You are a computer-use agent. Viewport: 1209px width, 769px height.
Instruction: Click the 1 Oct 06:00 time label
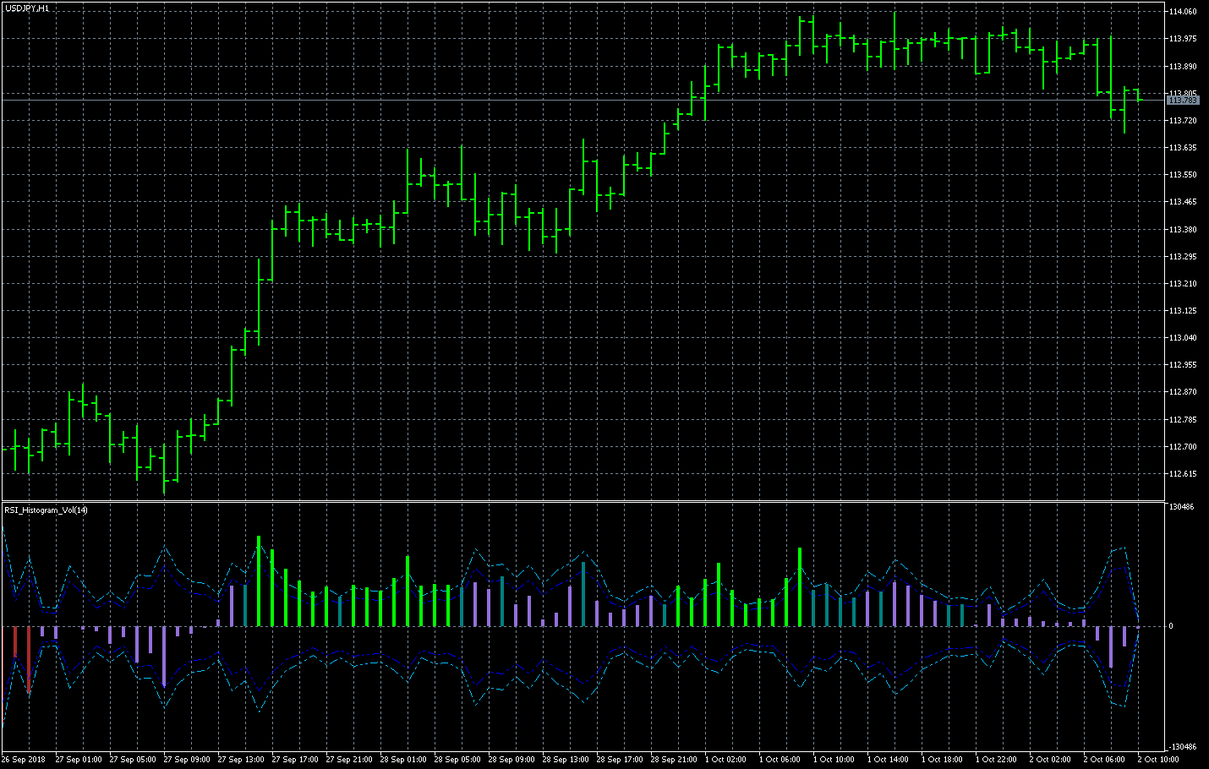pyautogui.click(x=780, y=760)
